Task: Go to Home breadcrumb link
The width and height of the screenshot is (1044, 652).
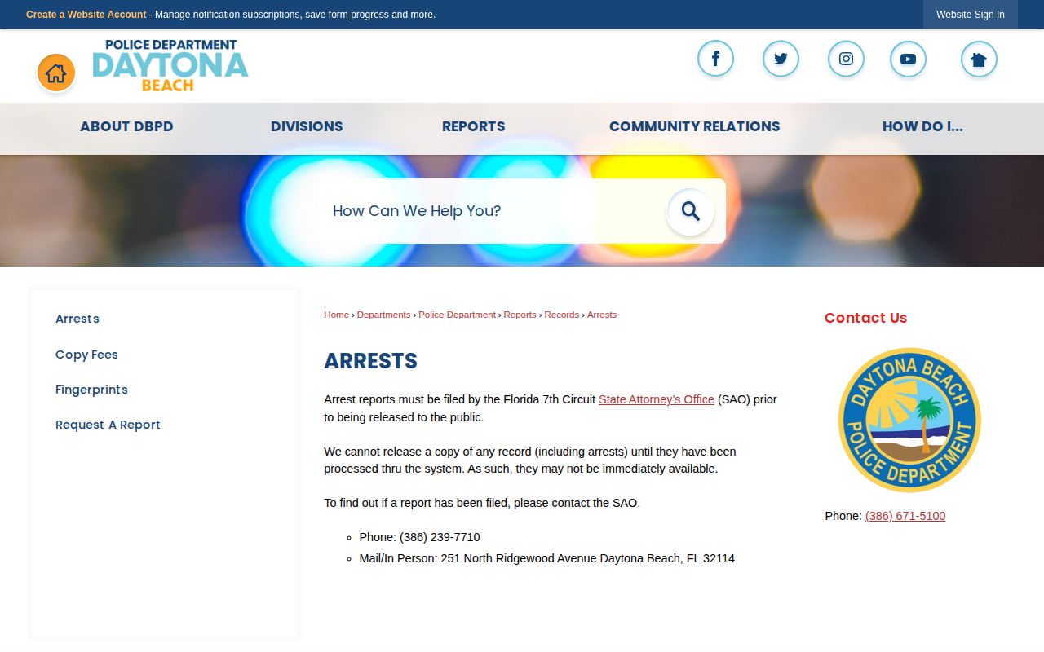Action: (336, 315)
